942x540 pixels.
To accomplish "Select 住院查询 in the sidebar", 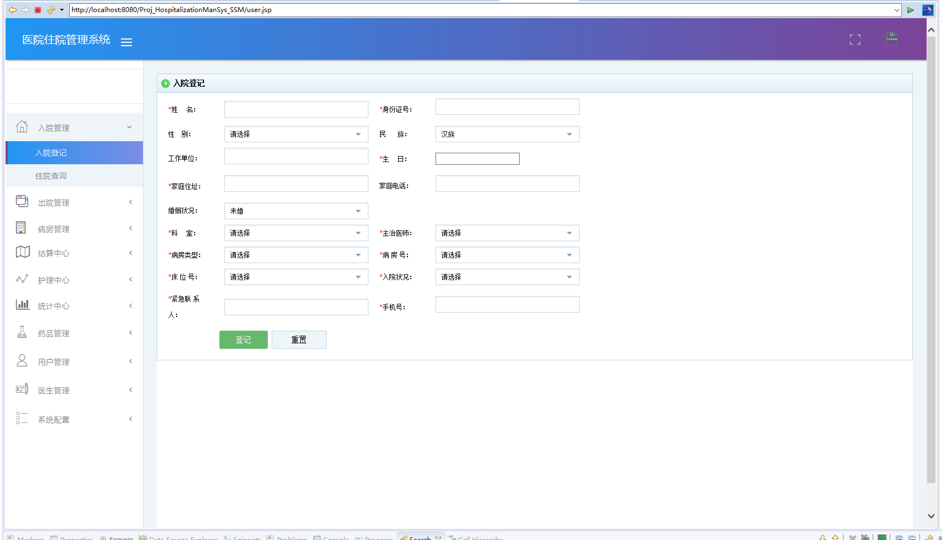I will 51,176.
